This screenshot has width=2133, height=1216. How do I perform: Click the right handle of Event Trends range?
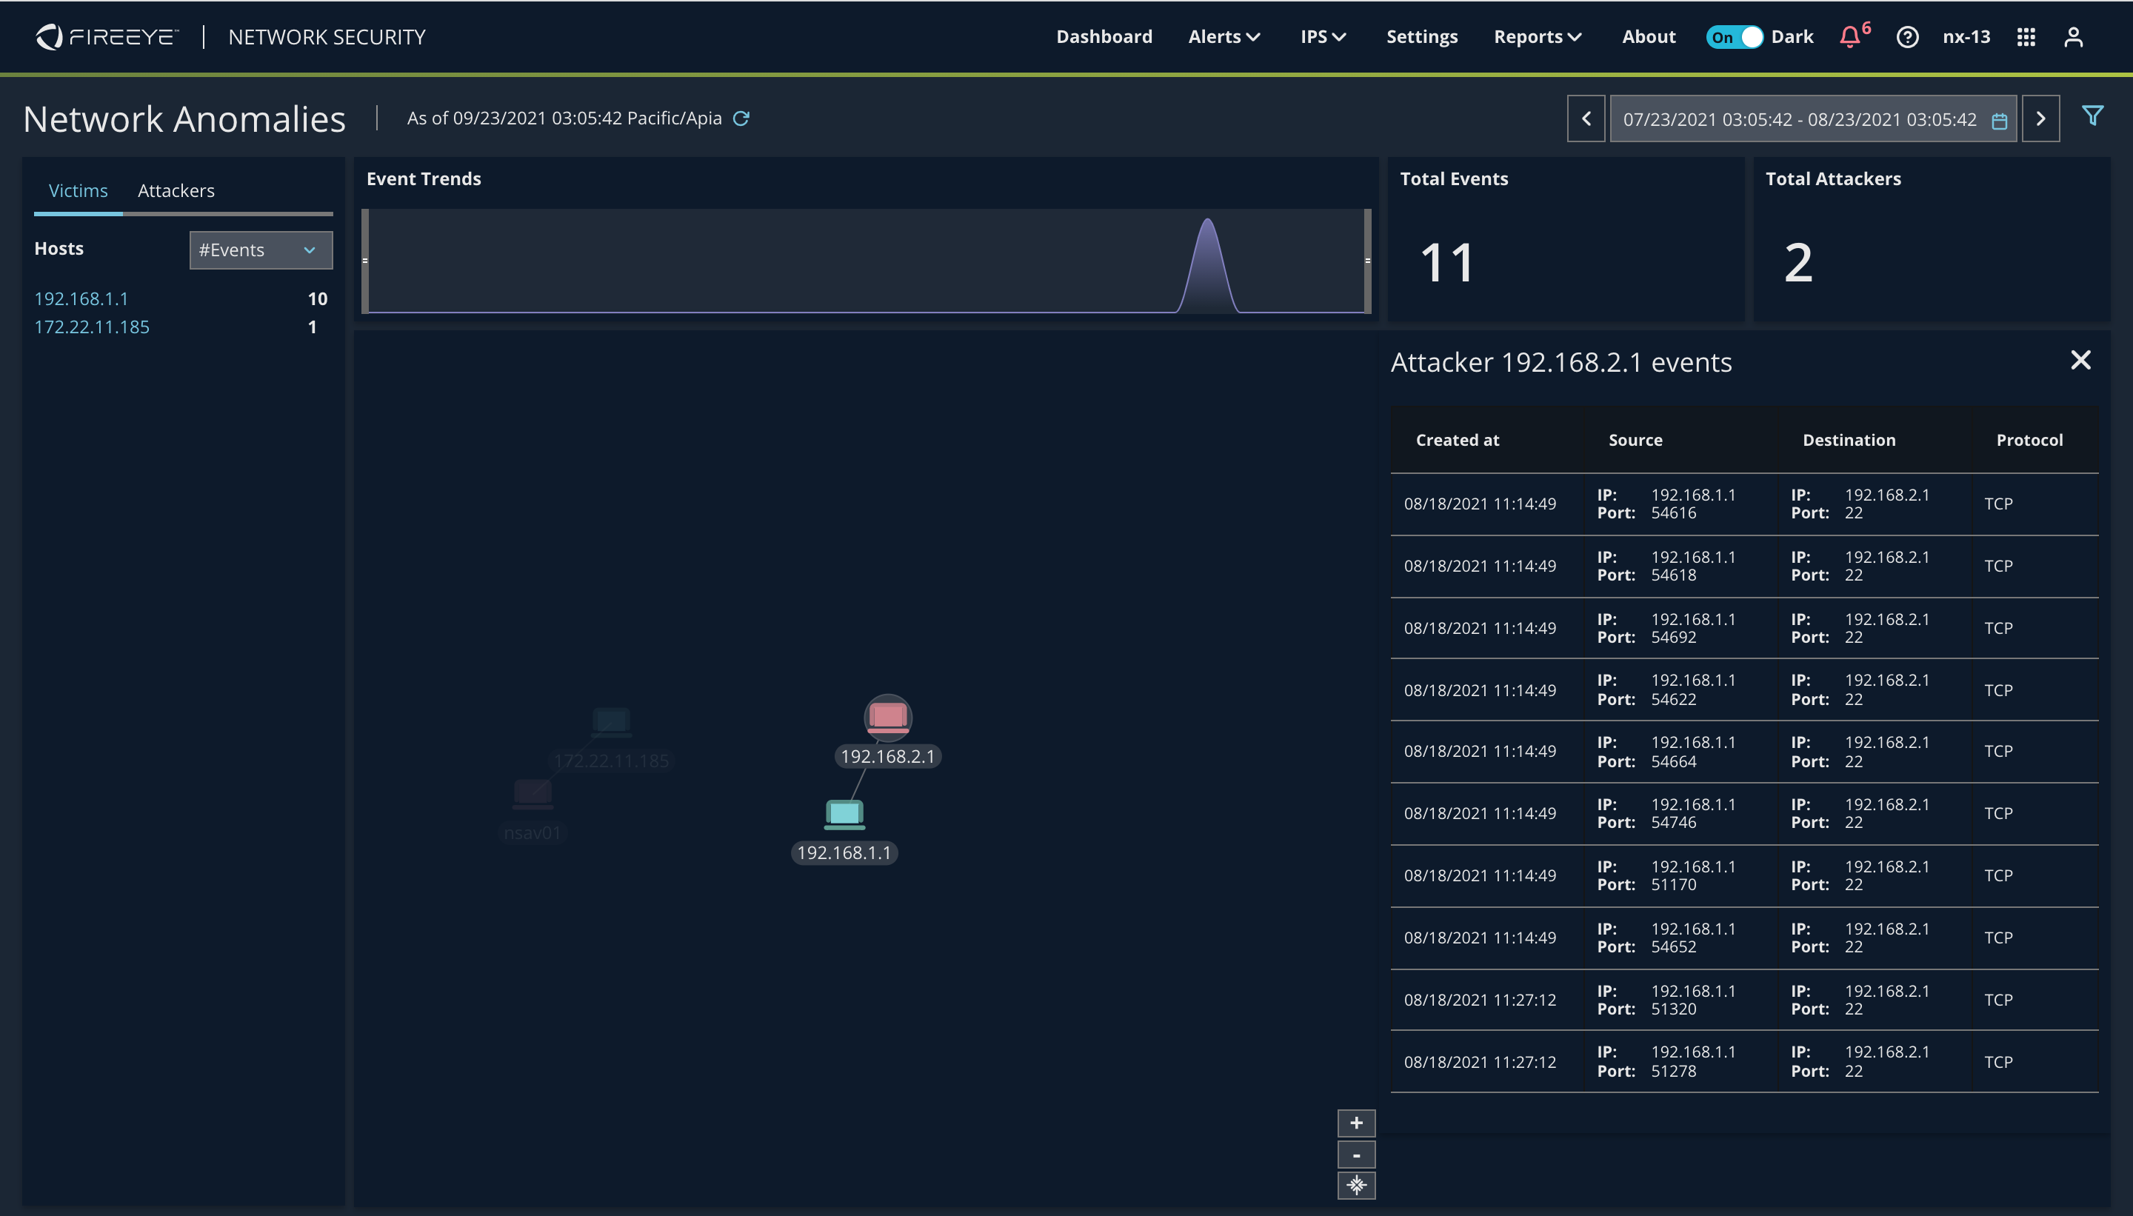(1367, 261)
